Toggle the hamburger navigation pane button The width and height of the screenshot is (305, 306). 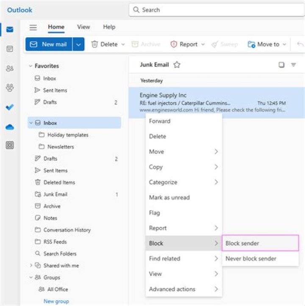point(33,27)
